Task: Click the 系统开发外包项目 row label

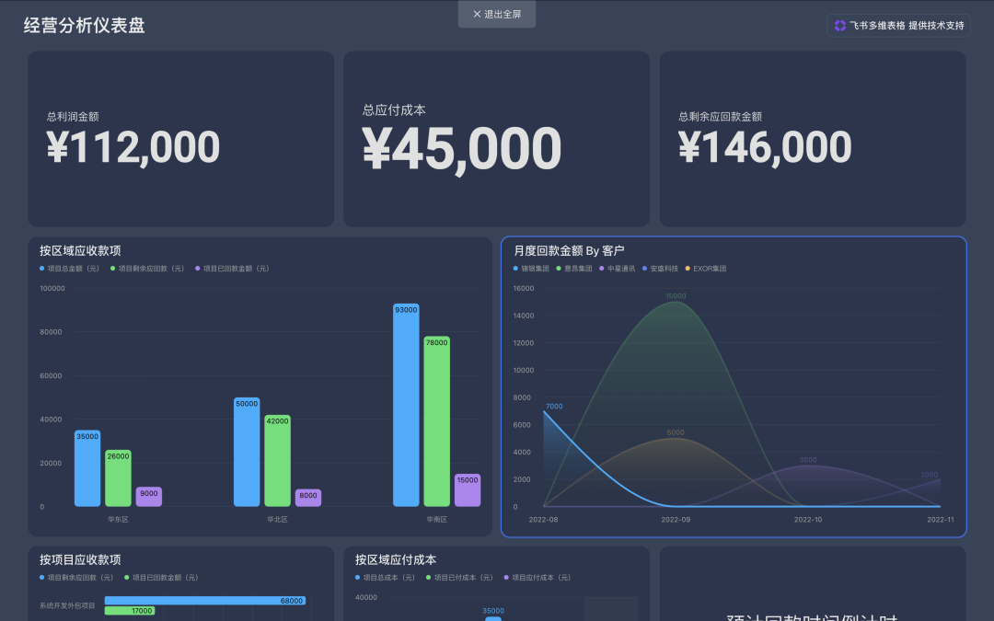Action: pos(67,605)
